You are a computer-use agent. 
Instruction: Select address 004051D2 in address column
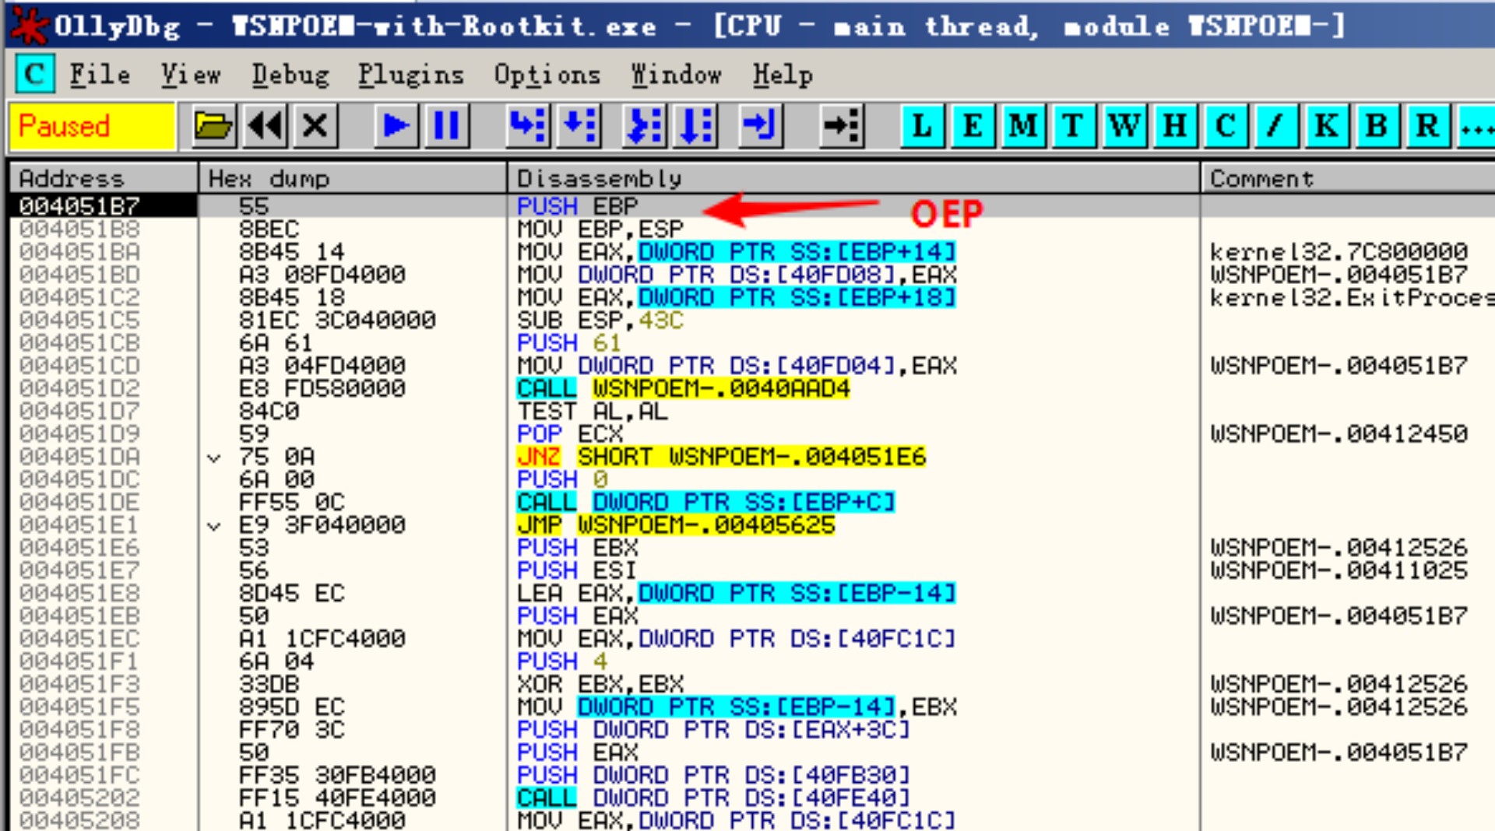[79, 388]
